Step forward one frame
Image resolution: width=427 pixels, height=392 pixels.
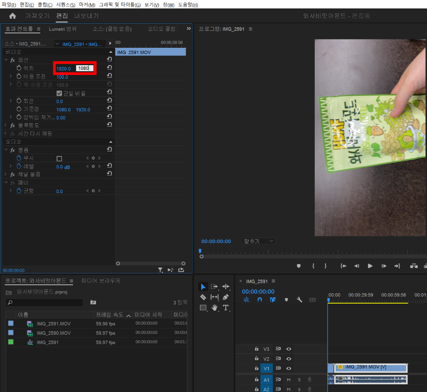click(x=384, y=266)
